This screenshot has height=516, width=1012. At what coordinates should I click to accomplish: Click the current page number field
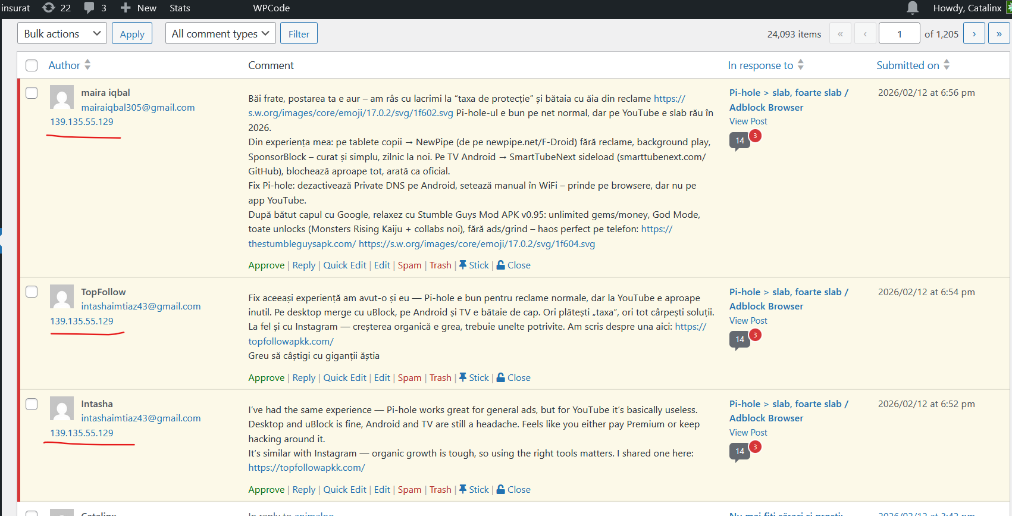point(899,34)
